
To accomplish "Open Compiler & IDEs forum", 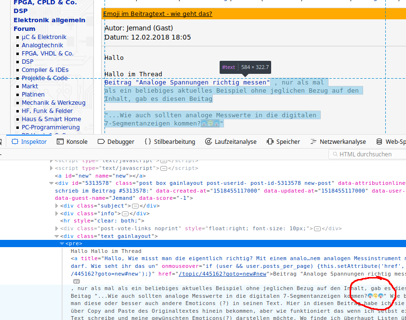I will (x=45, y=70).
